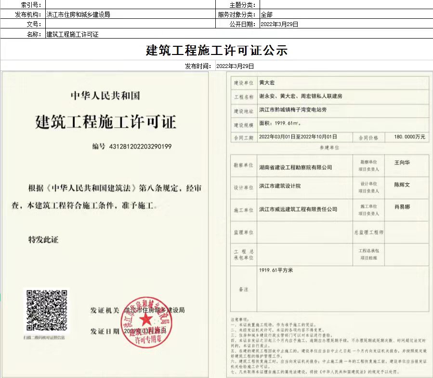The width and height of the screenshot is (433, 378).
Task: Click the large certificate title 建筑工程施工许可证
Action: point(105,121)
